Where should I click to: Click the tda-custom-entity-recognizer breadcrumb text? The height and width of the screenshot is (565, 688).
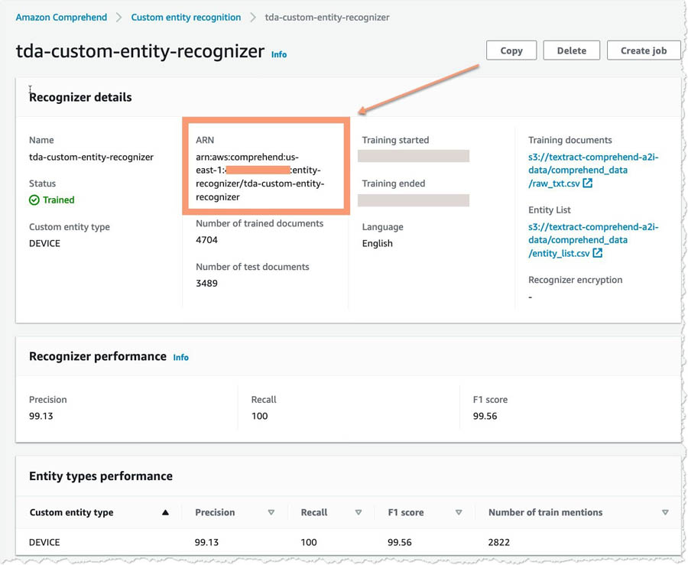327,18
